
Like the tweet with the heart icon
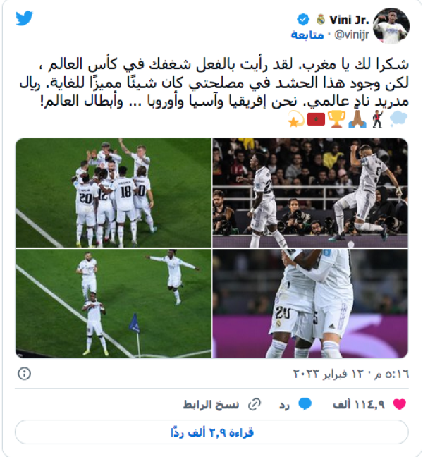pos(400,404)
